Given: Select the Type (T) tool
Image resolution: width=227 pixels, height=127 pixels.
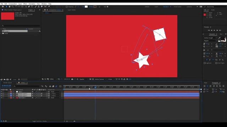Looking at the screenshot, I should (x=32, y=7).
